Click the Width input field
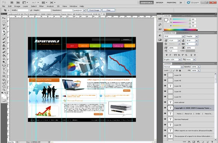Viewport: 218px width, 143px height. click(23, 10)
